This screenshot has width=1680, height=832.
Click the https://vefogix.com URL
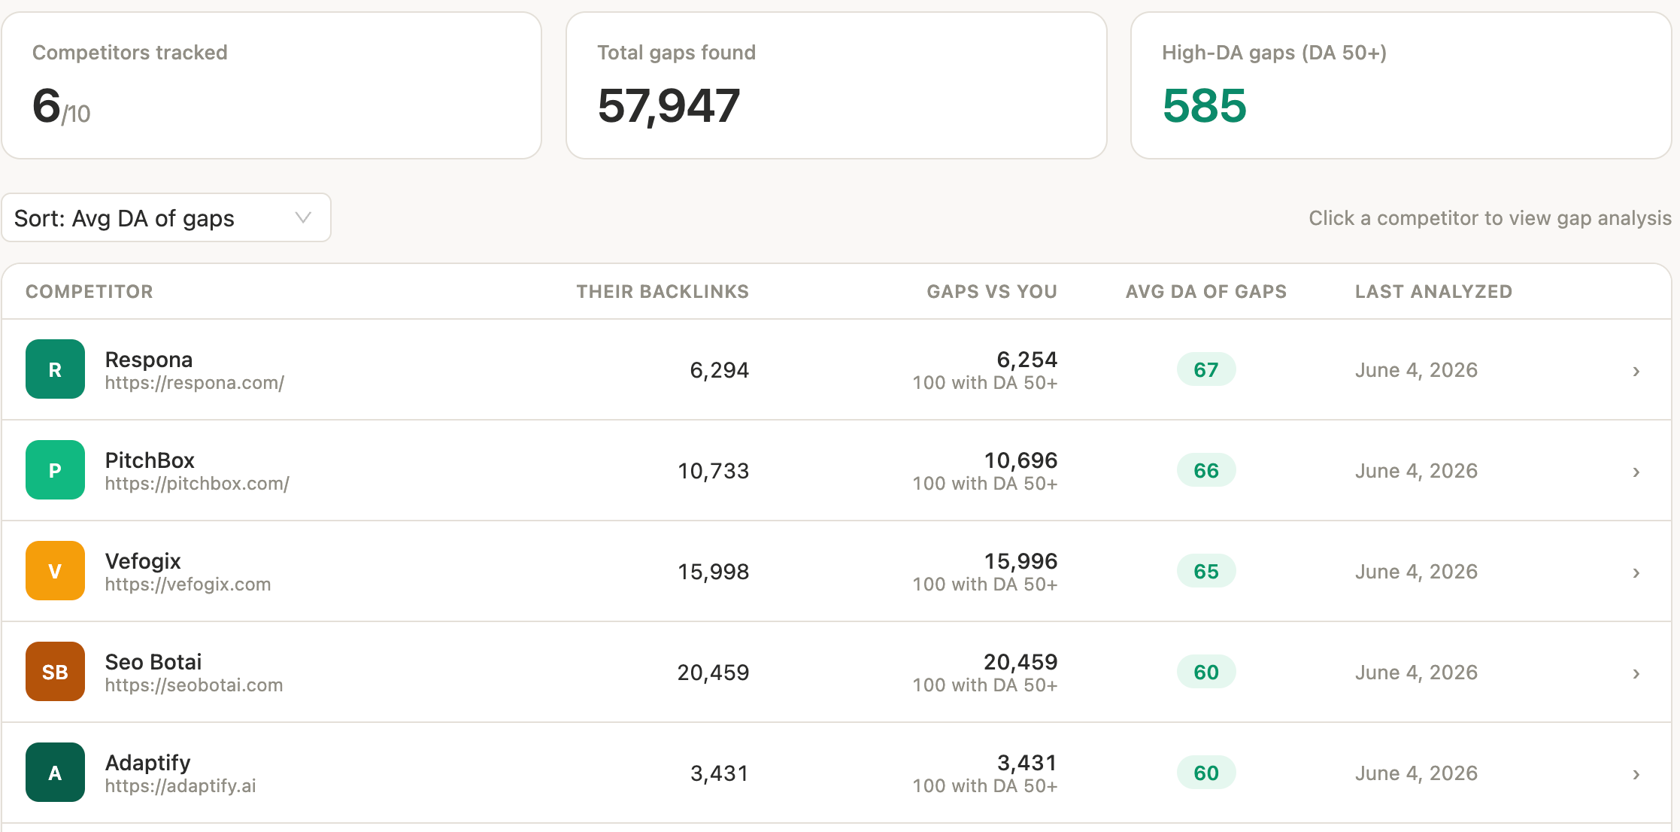(188, 585)
